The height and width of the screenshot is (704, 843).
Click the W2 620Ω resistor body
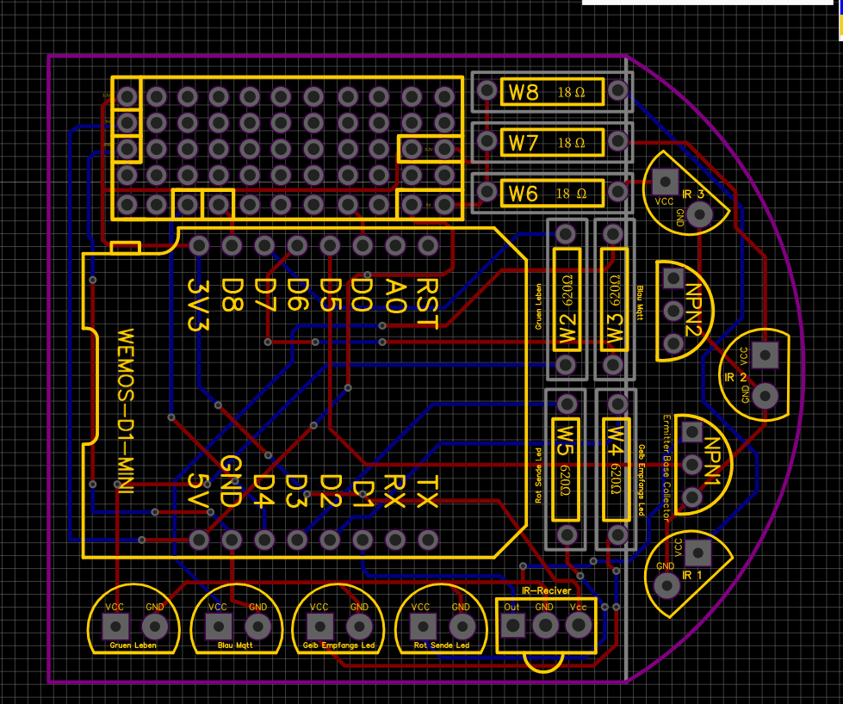[x=567, y=300]
